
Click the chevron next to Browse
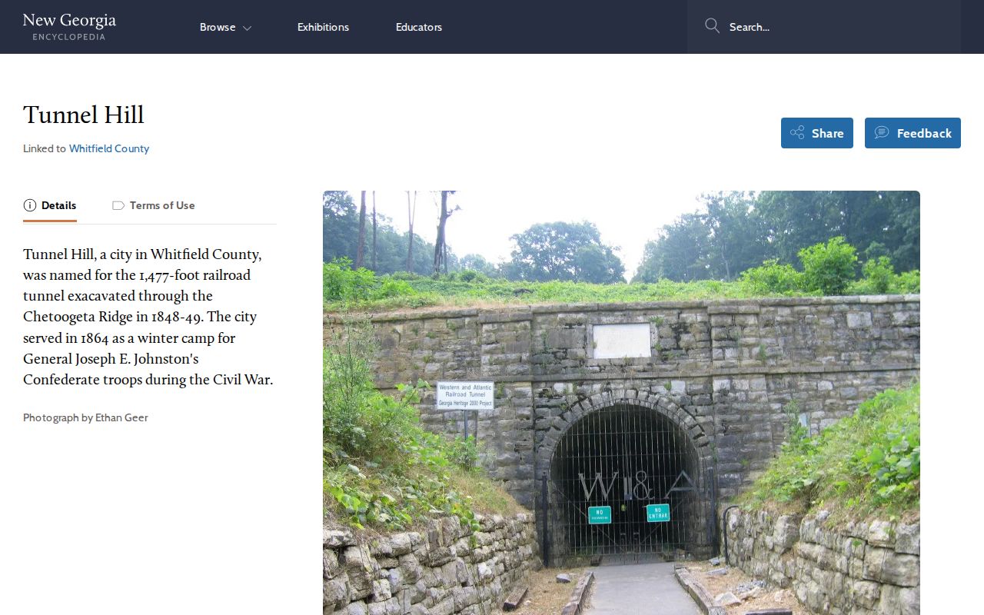point(247,28)
